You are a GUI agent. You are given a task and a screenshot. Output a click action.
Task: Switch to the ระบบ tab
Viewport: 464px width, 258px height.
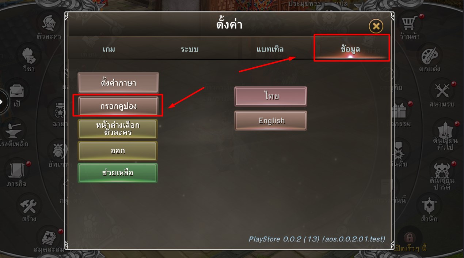(190, 49)
